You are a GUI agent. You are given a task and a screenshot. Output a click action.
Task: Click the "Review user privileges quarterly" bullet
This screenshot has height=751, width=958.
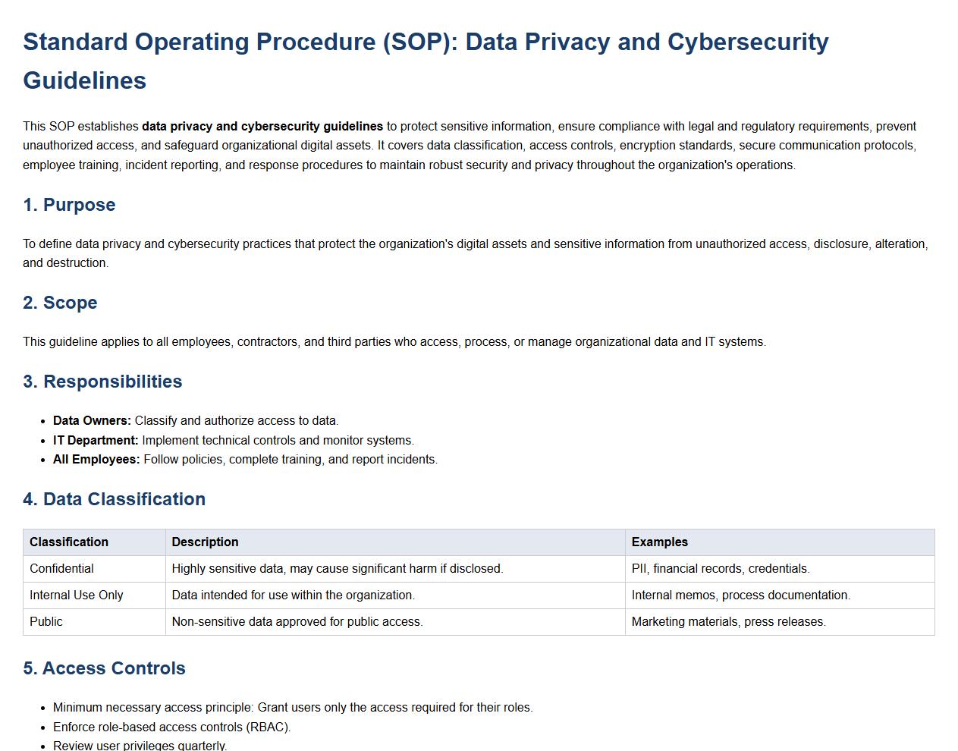[140, 746]
